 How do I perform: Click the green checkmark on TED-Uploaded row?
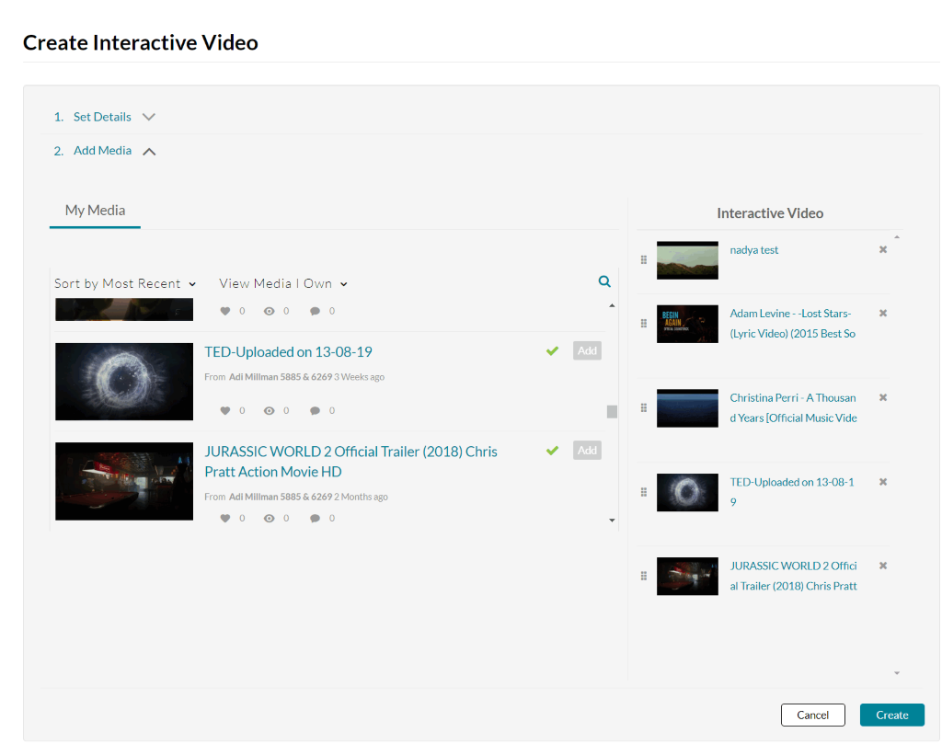point(553,350)
